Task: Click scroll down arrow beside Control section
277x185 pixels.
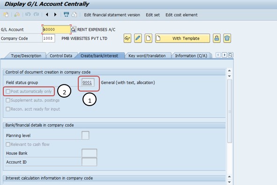Action: point(229,76)
